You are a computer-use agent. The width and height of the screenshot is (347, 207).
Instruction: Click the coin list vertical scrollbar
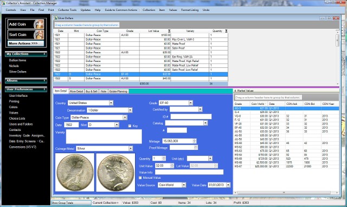coord(337,58)
